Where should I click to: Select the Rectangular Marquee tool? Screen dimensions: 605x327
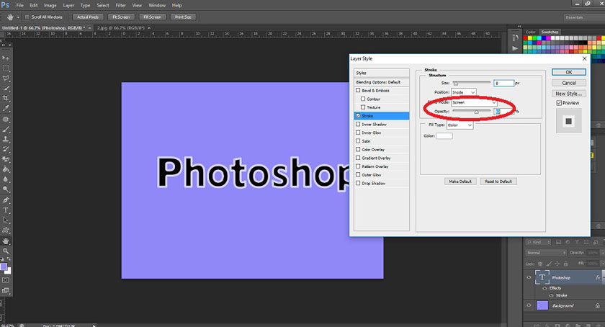6,68
